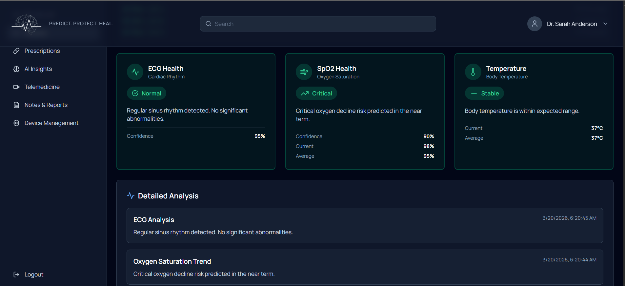Viewport: 625px width, 286px height.
Task: Select the SpO2 Health card title
Action: (x=336, y=69)
